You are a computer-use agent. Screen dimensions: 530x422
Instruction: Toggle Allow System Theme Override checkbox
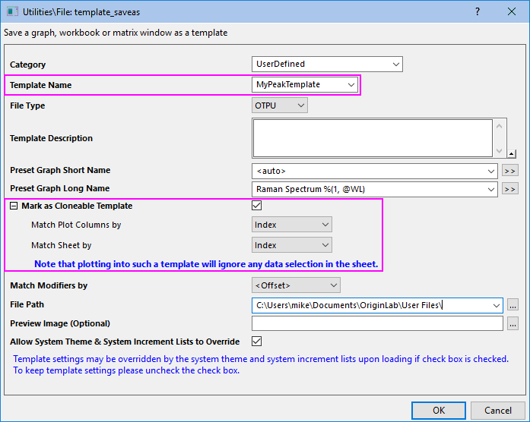coord(257,342)
